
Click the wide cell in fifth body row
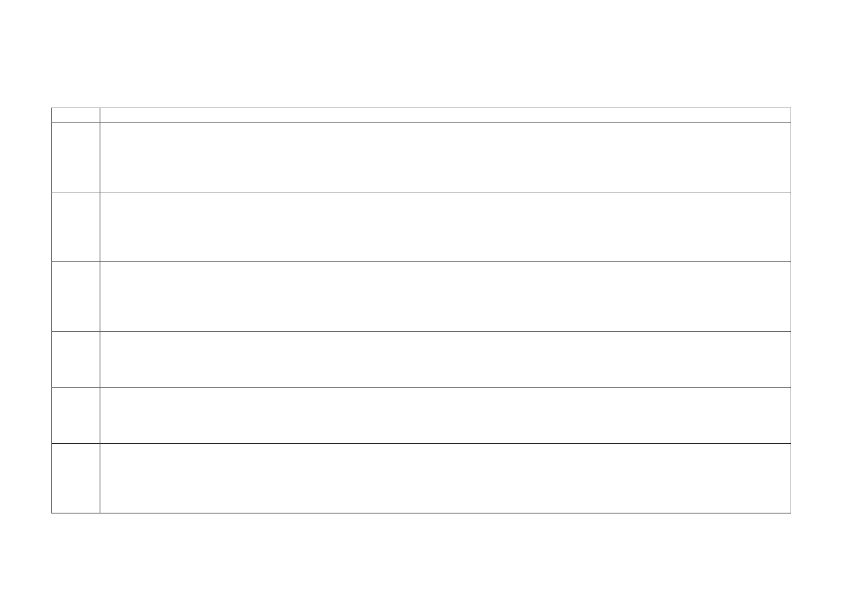pos(445,415)
